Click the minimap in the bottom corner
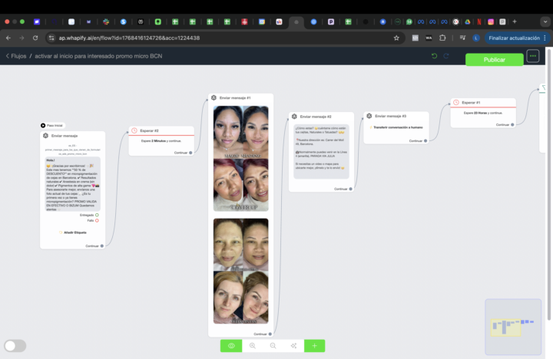 pyautogui.click(x=512, y=327)
